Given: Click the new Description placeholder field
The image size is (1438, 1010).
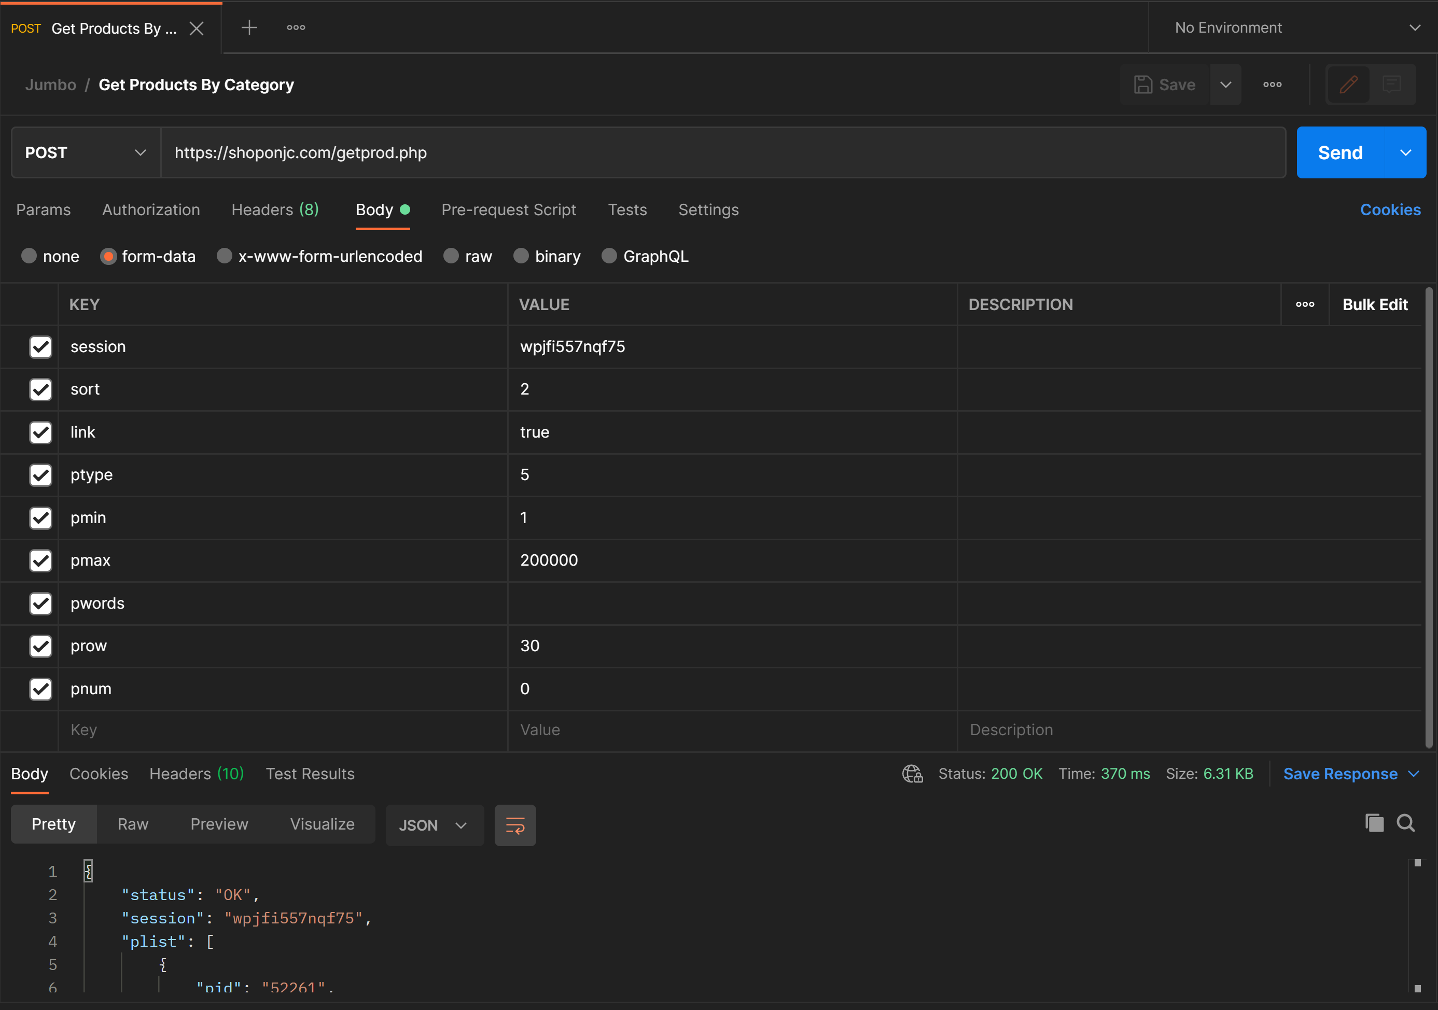Looking at the screenshot, I should 1190,730.
